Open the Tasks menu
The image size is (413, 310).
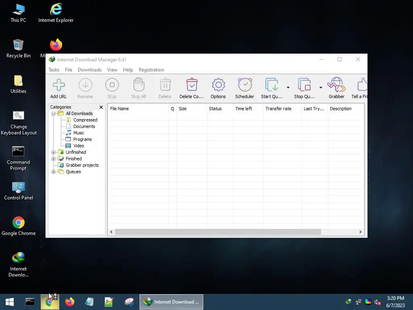coord(54,70)
